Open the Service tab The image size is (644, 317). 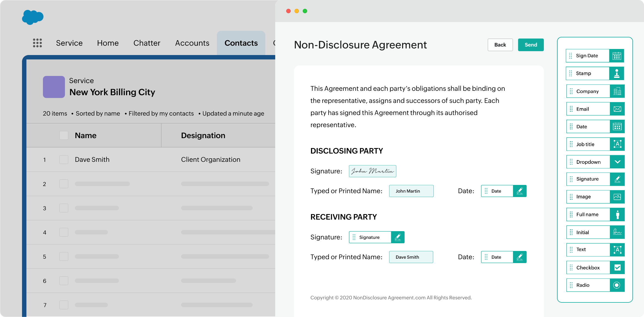tap(69, 43)
